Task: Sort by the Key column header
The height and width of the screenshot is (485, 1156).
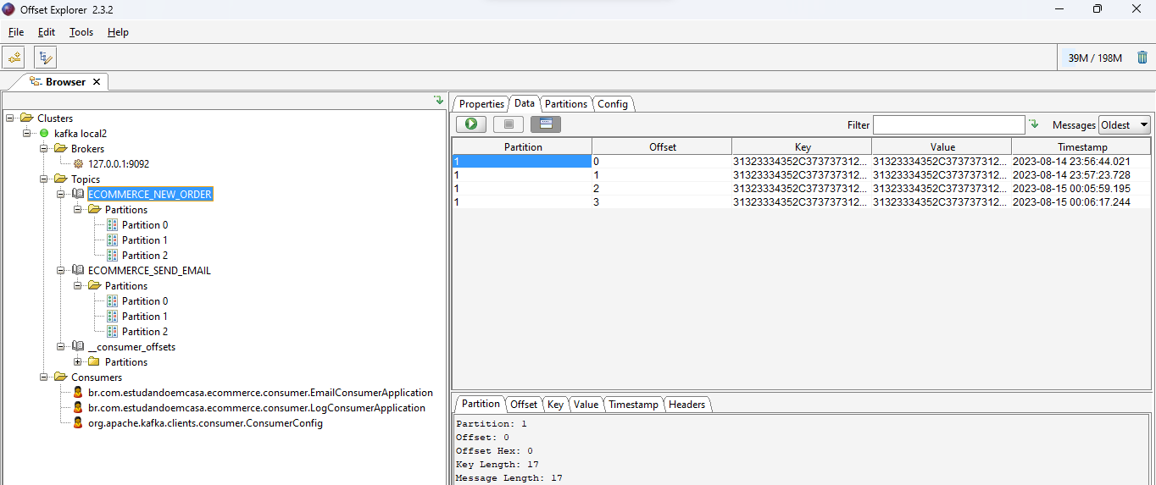Action: [802, 146]
